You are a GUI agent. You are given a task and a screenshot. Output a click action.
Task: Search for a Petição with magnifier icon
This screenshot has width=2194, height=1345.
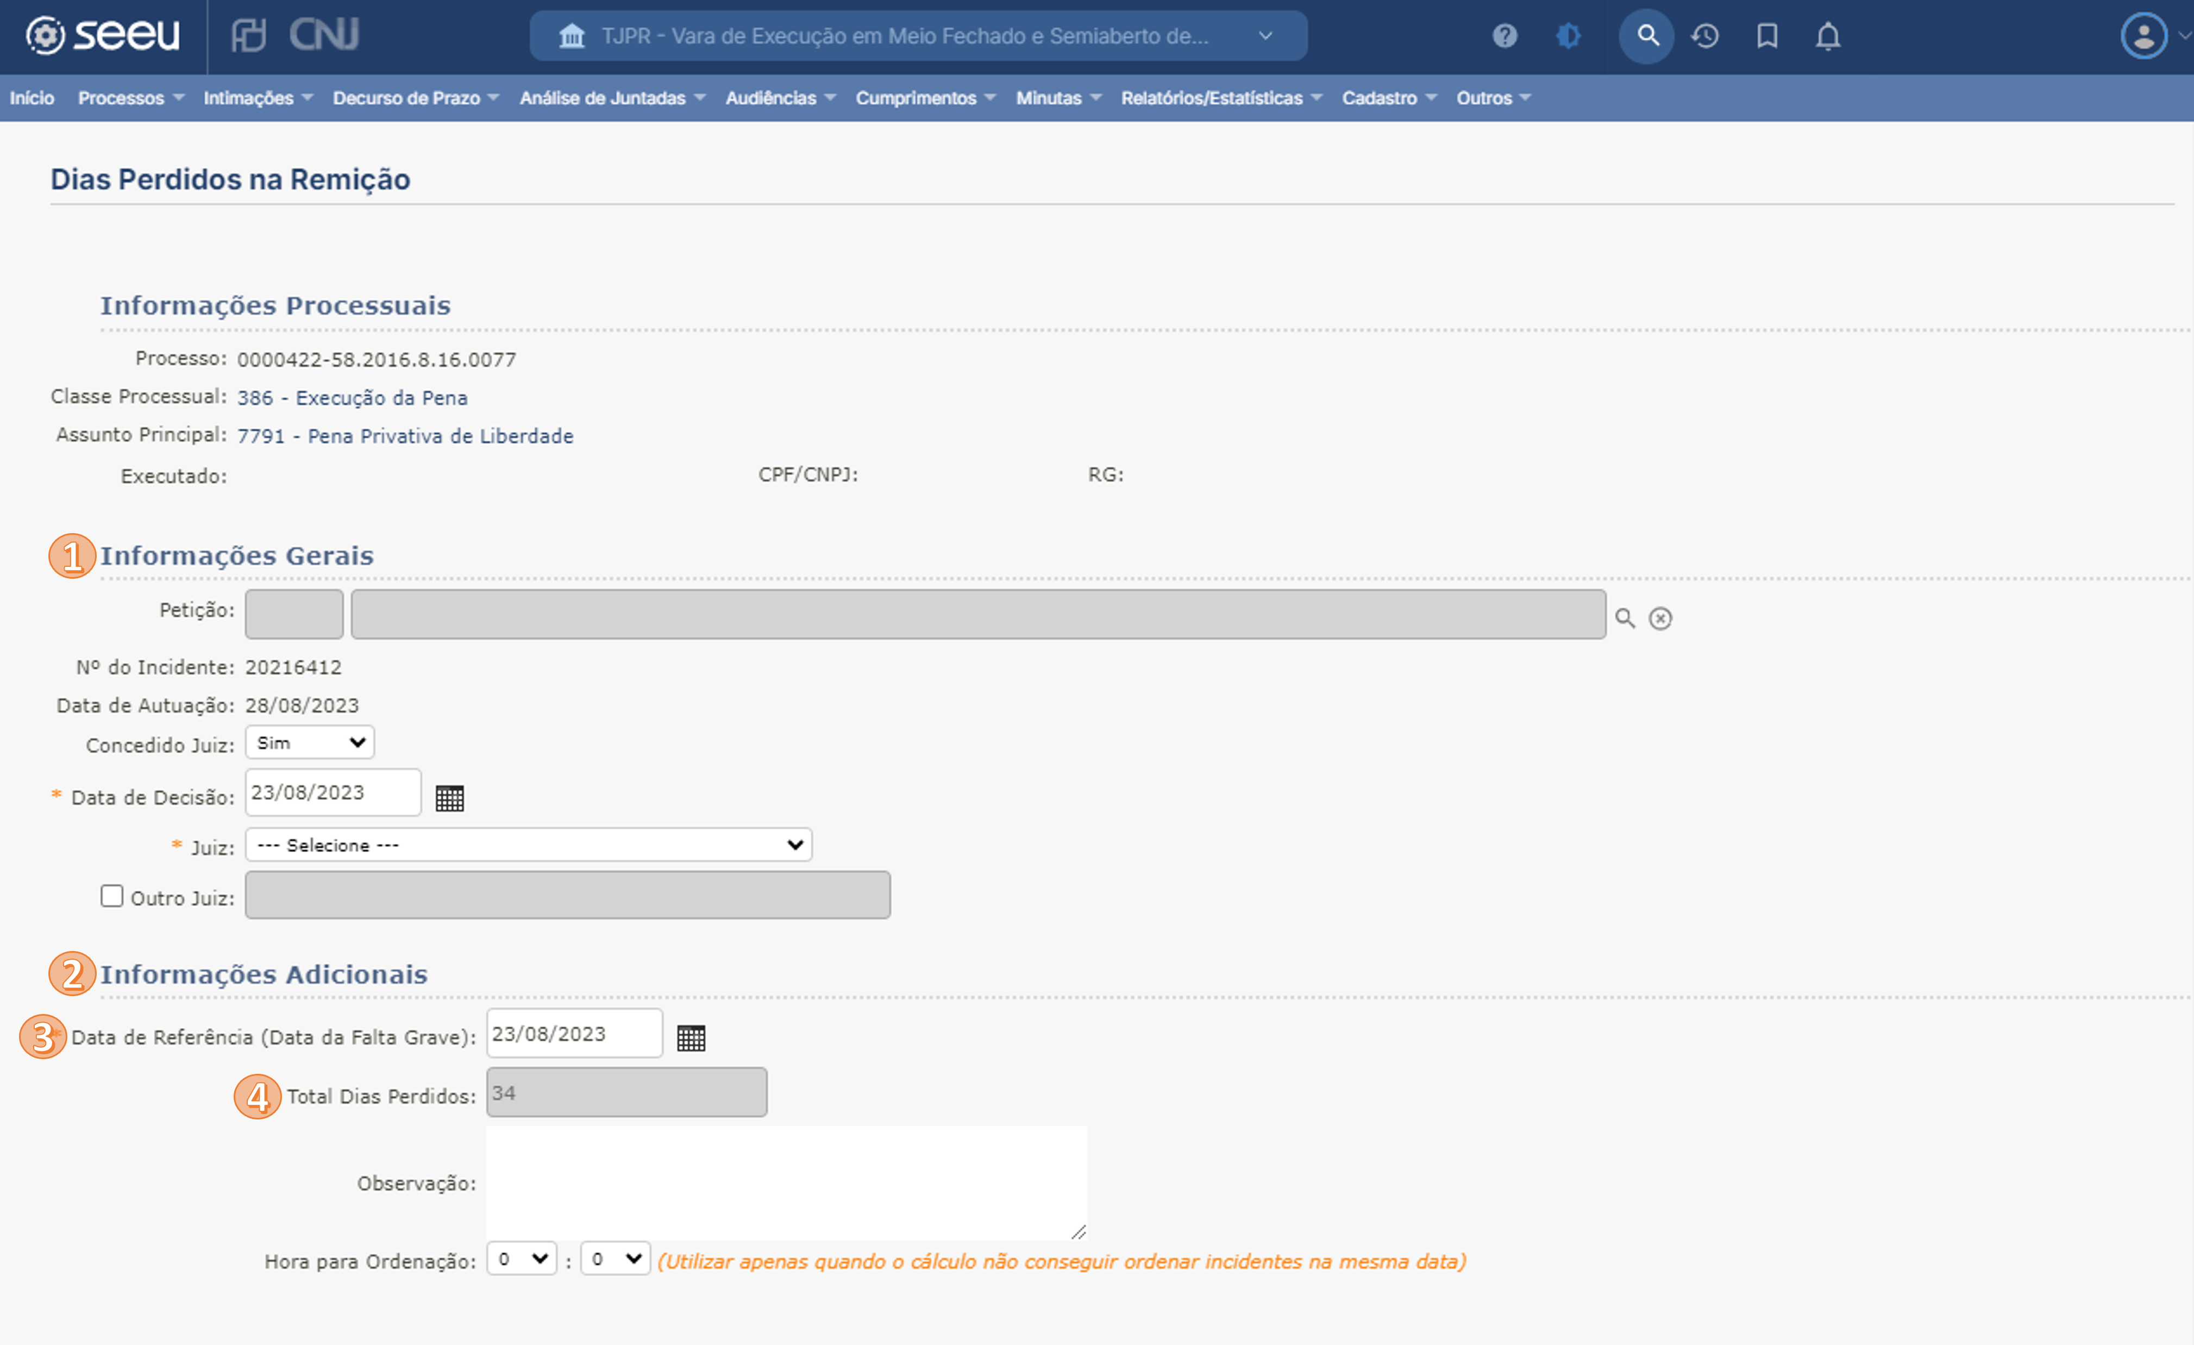pos(1625,618)
